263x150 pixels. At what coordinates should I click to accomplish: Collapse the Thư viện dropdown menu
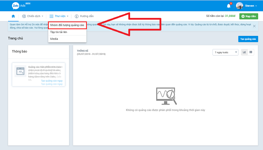(x=59, y=16)
